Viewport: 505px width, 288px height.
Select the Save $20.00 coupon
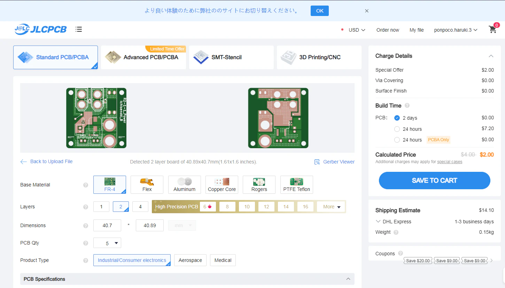coord(418,261)
